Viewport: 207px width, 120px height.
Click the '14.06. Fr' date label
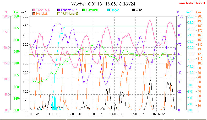coord(116,114)
